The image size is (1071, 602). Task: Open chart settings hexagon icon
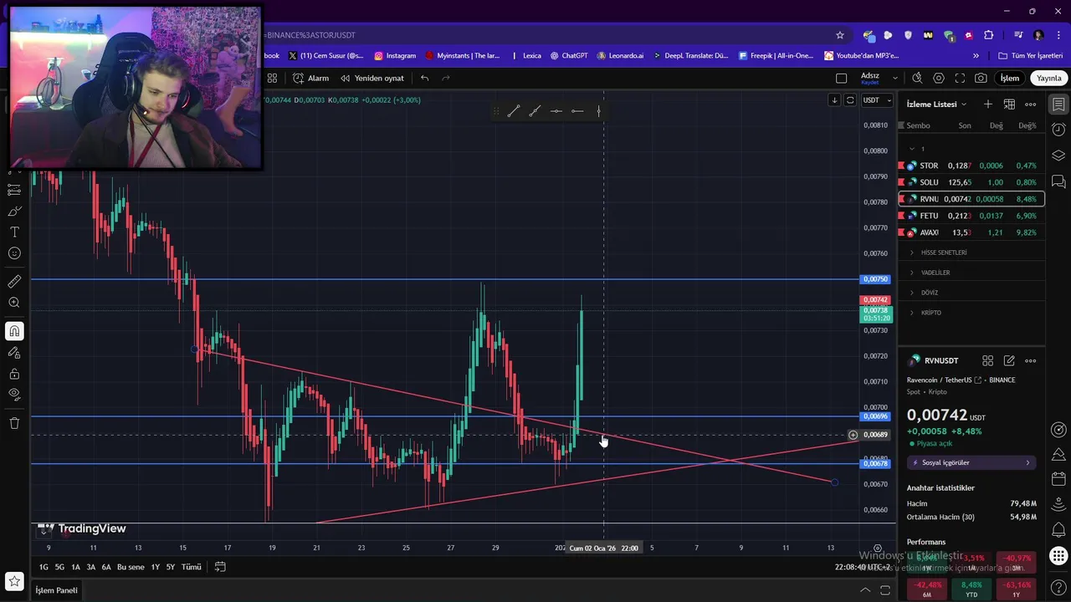(939, 78)
